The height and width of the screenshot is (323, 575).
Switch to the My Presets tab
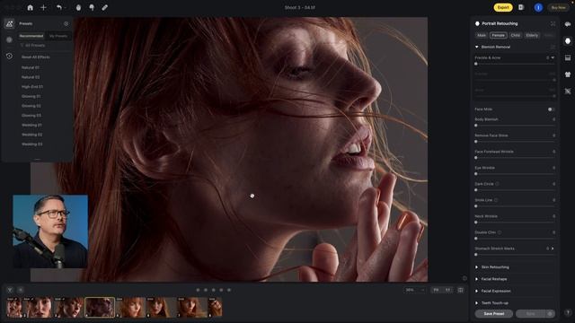click(x=58, y=36)
